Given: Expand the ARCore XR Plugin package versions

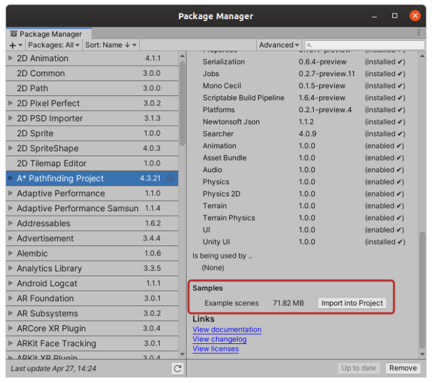Looking at the screenshot, I should click(x=11, y=328).
